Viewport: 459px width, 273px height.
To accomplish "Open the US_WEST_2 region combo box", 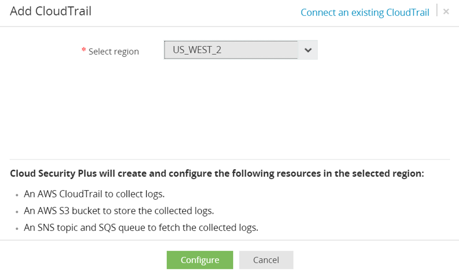I will click(231, 50).
